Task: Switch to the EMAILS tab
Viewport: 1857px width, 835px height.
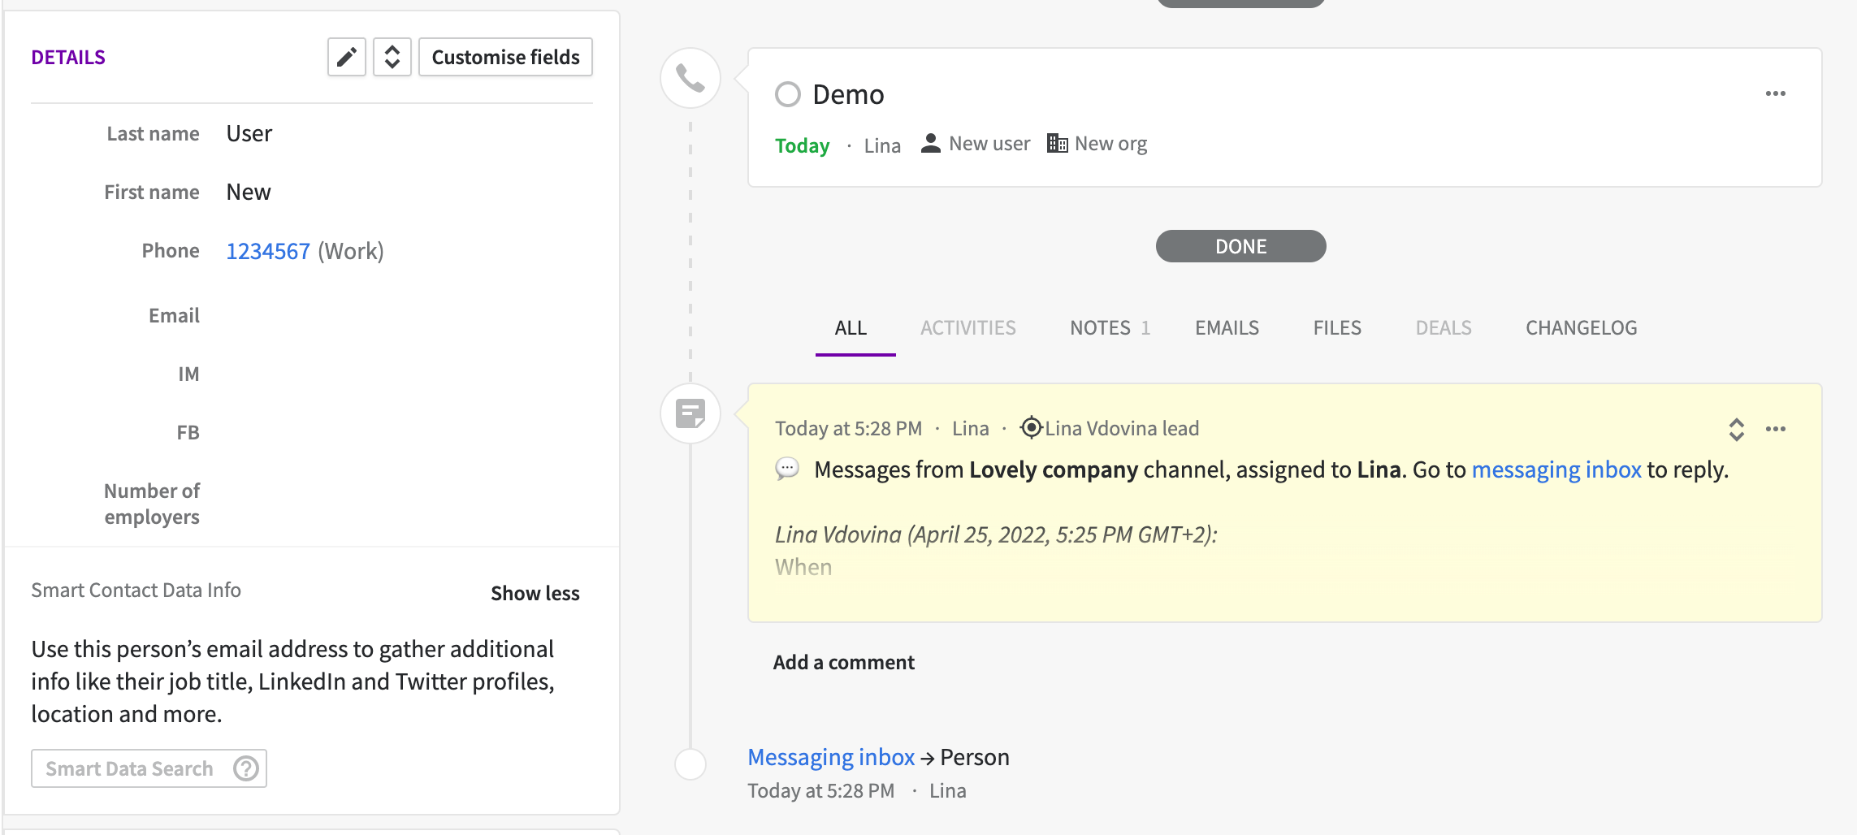Action: pyautogui.click(x=1226, y=327)
